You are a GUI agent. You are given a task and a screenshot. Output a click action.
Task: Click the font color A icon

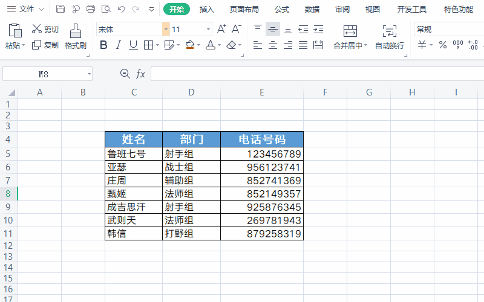coord(211,45)
